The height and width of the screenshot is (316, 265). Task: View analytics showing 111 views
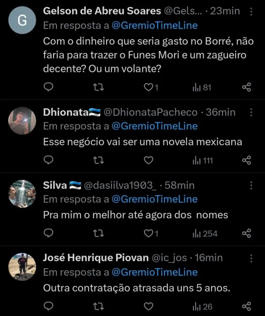203,160
